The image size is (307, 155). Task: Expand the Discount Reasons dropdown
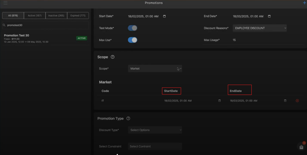[260, 28]
